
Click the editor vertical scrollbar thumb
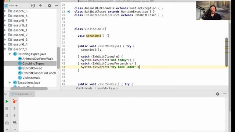click(227, 52)
